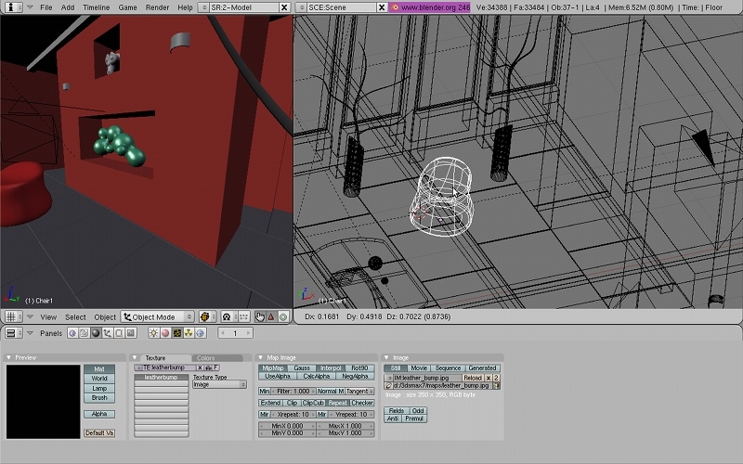Screen dimensions: 743x464
Task: Open World buttons globe icon
Action: (x=200, y=333)
